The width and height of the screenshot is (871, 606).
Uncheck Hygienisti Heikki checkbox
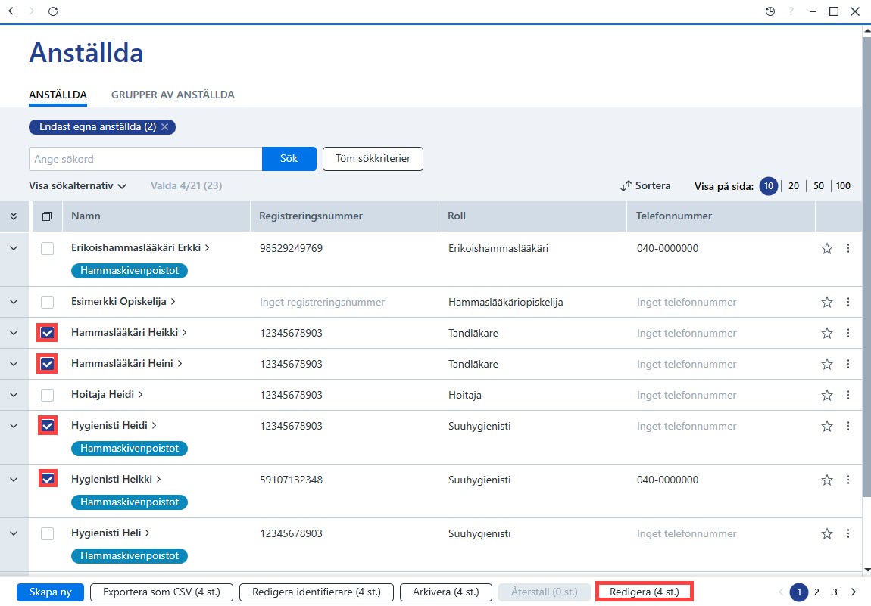[x=48, y=478]
